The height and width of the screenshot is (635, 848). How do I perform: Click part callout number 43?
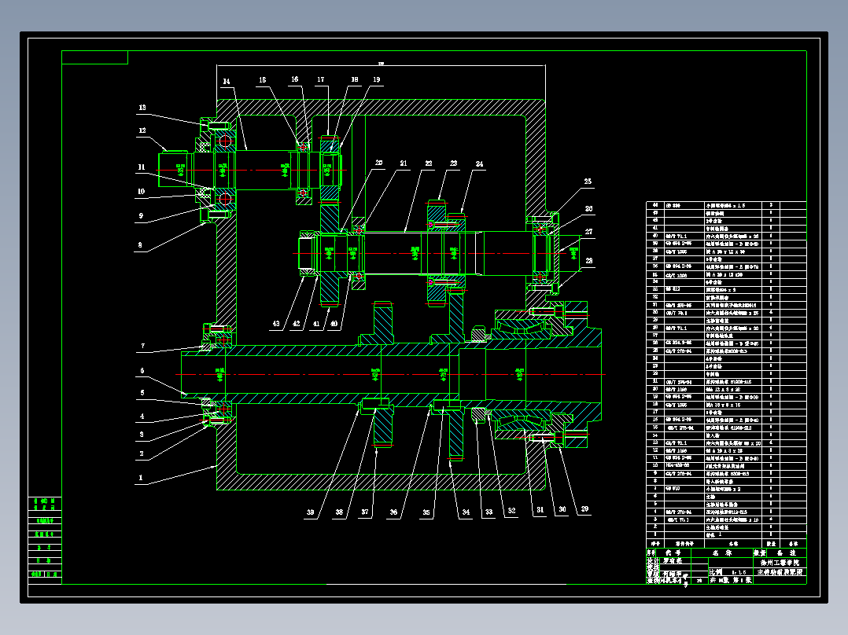276,324
